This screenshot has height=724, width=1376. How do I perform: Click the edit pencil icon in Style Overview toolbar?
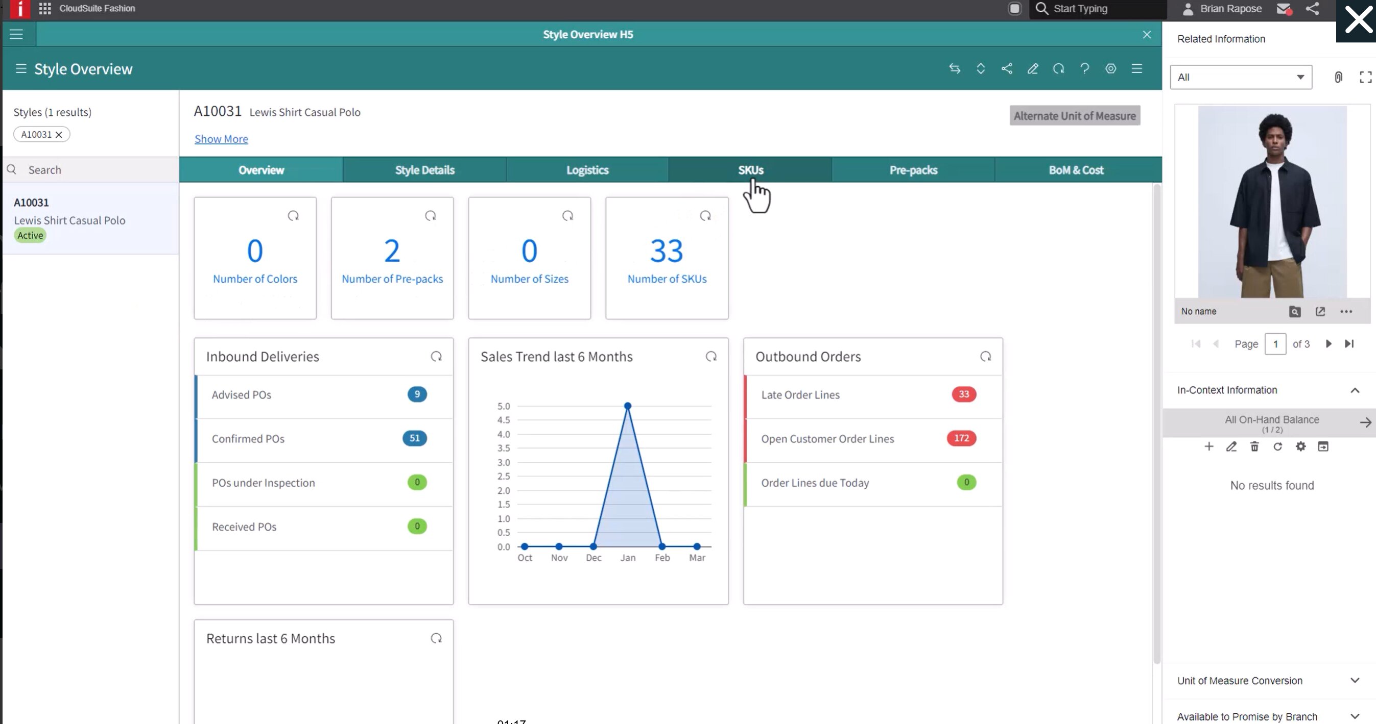coord(1032,69)
